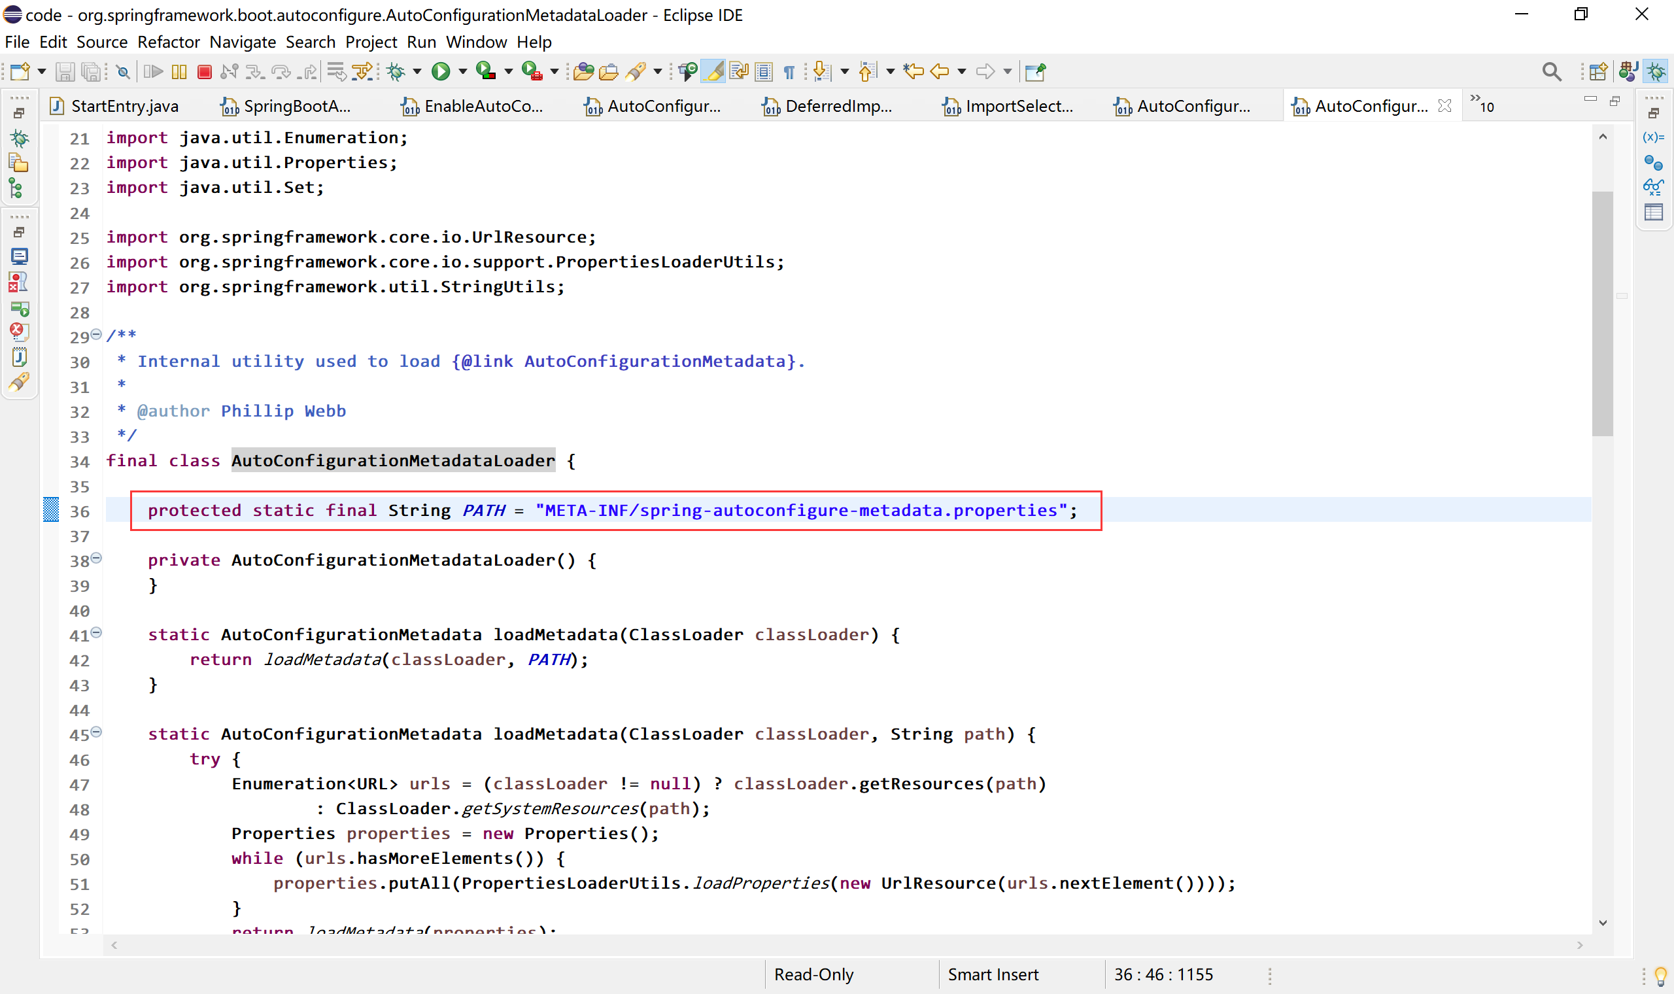The height and width of the screenshot is (994, 1674).
Task: Close the active AutoConfigur... editor tab
Action: tap(1444, 106)
